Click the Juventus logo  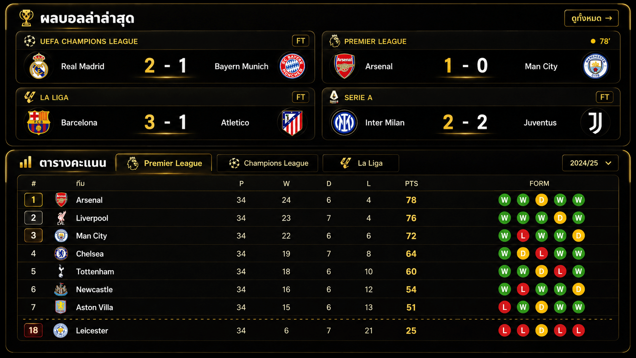click(x=595, y=123)
